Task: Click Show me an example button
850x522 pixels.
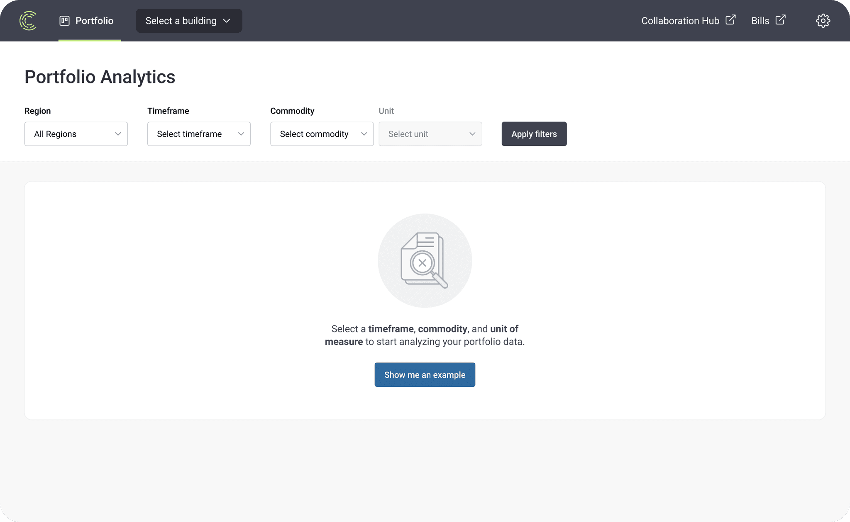Action: (x=425, y=375)
